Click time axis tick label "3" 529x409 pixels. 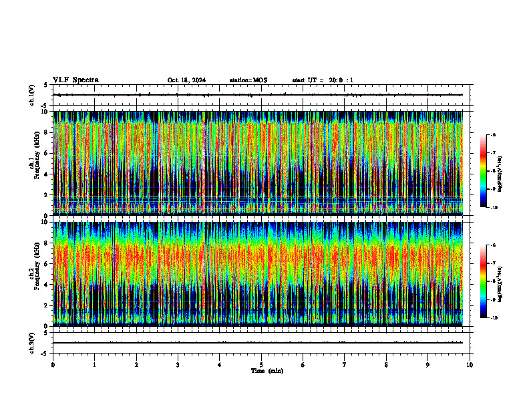178,365
